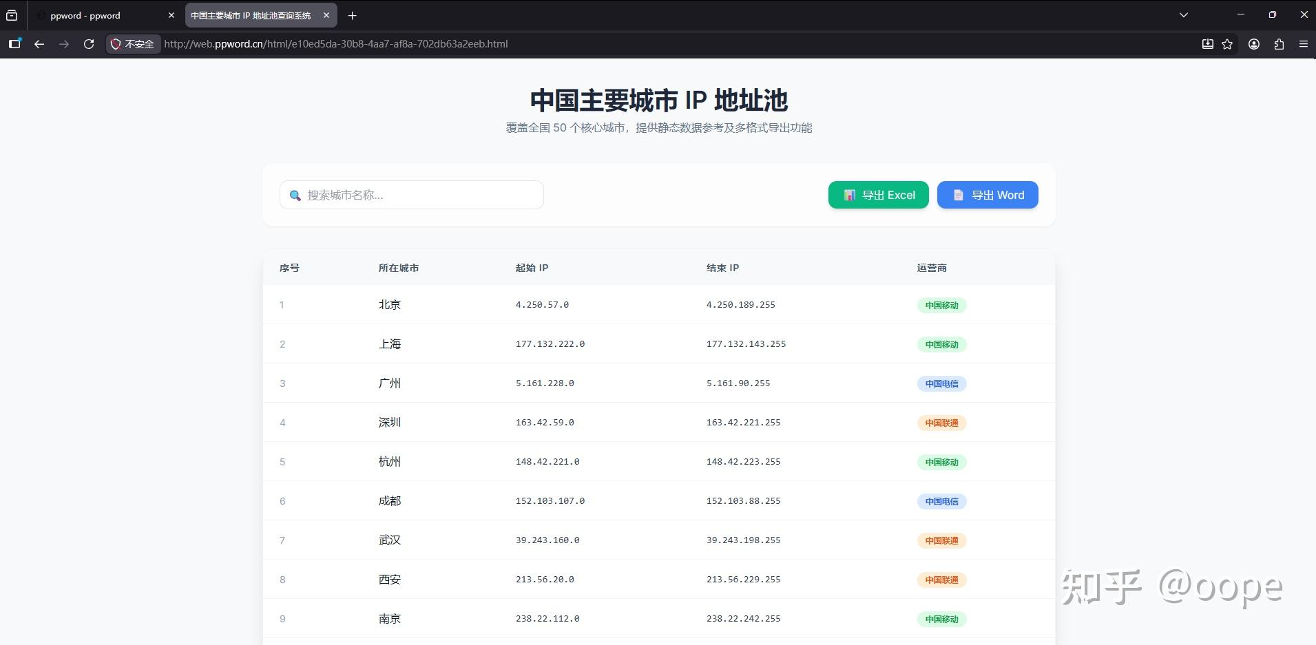This screenshot has height=645, width=1316.
Task: Open a new browser tab
Action: pyautogui.click(x=352, y=15)
